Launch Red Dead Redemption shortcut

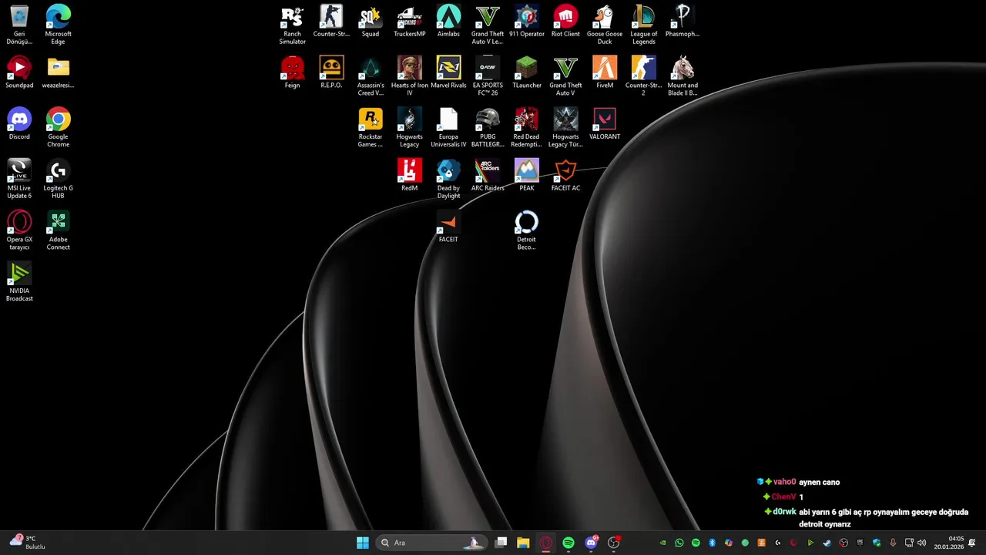coord(527,127)
